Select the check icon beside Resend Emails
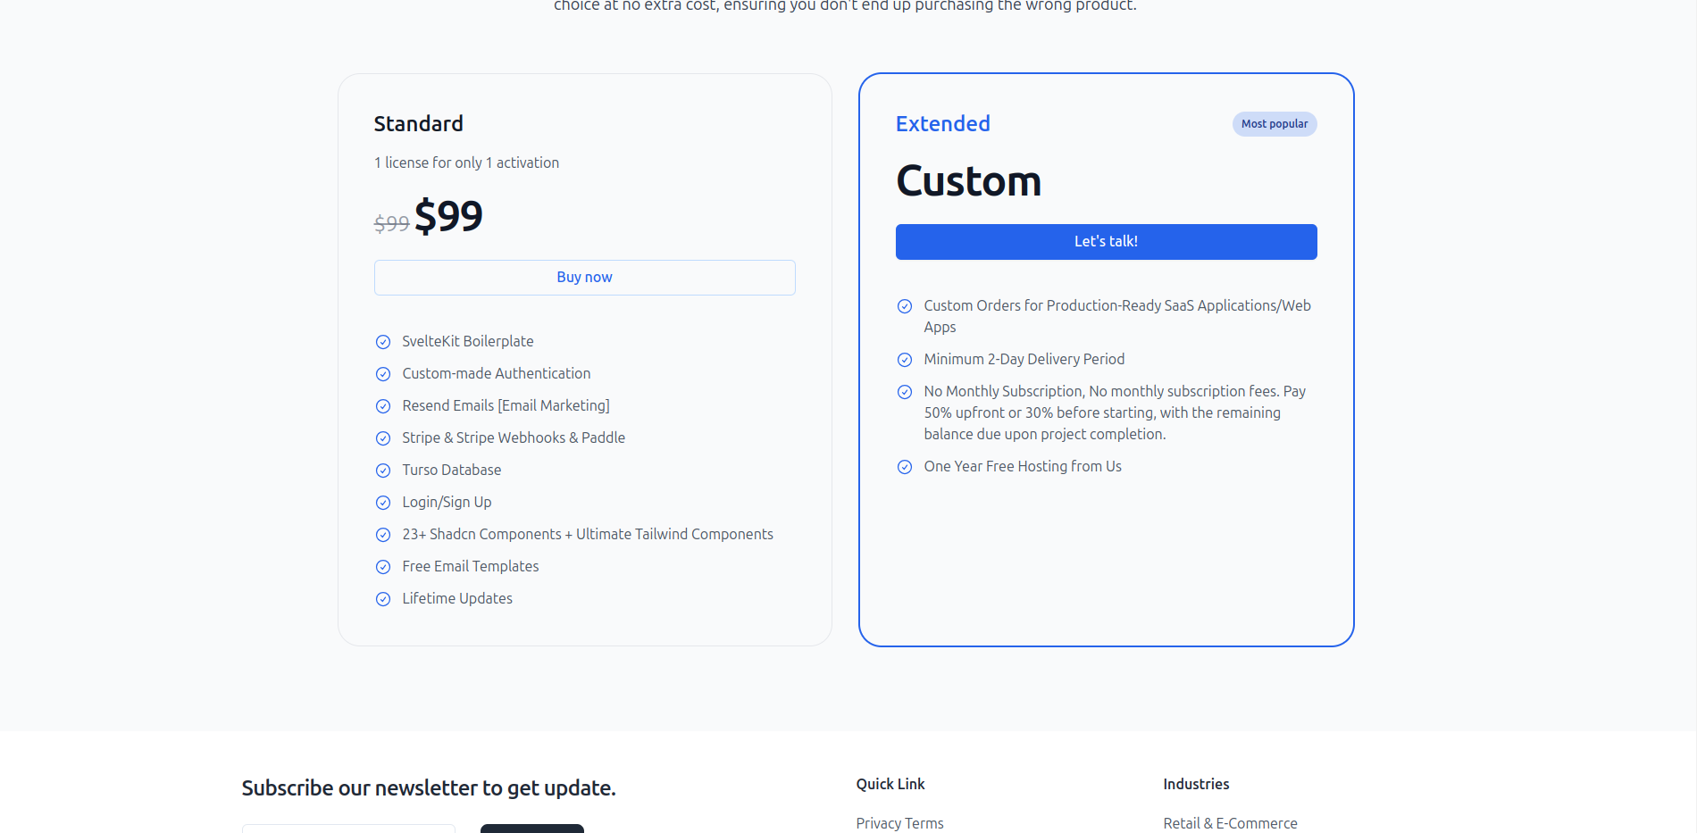1697x833 pixels. (383, 406)
